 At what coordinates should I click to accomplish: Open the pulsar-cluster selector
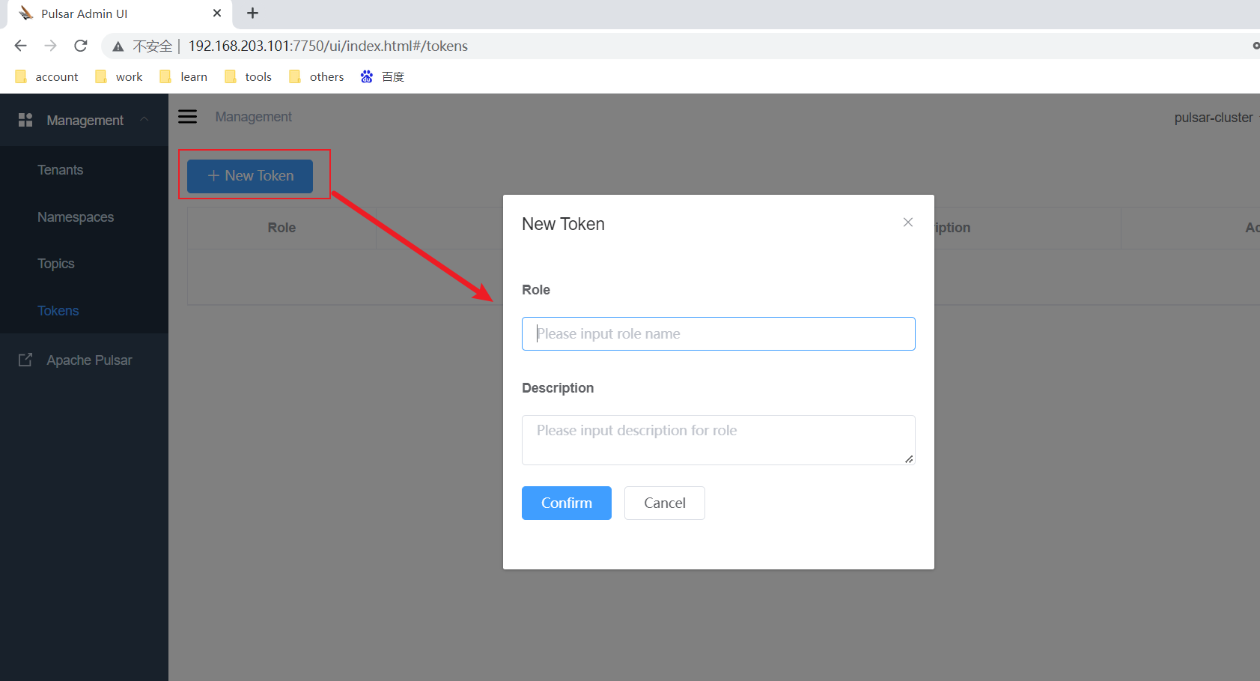click(x=1213, y=117)
